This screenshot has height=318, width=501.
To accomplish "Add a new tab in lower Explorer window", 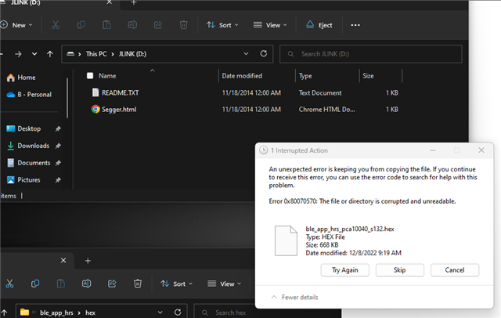I will pyautogui.click(x=88, y=260).
